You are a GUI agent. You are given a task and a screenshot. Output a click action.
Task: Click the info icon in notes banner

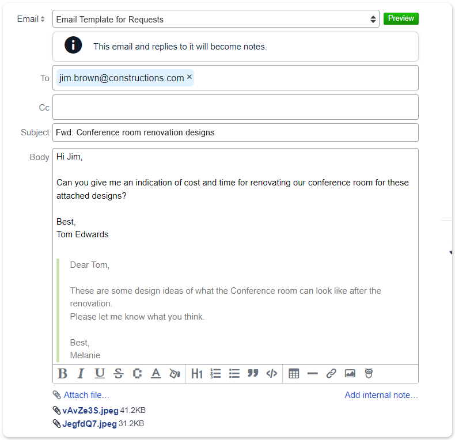(x=73, y=45)
